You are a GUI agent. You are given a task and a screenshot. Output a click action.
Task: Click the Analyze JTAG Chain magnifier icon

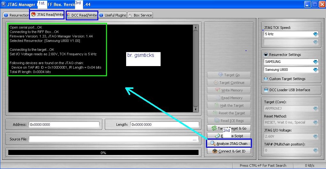click(213, 143)
